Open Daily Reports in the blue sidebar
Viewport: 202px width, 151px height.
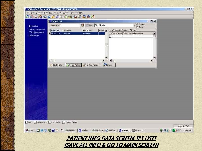pos(34,36)
